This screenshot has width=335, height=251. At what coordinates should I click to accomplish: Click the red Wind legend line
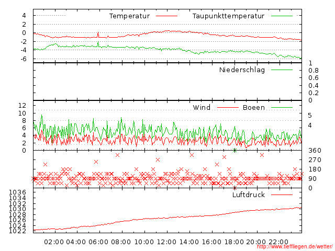pos(228,108)
